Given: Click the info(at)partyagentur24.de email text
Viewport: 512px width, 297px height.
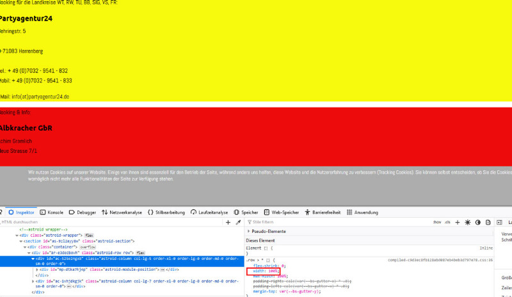Looking at the screenshot, I should [40, 97].
